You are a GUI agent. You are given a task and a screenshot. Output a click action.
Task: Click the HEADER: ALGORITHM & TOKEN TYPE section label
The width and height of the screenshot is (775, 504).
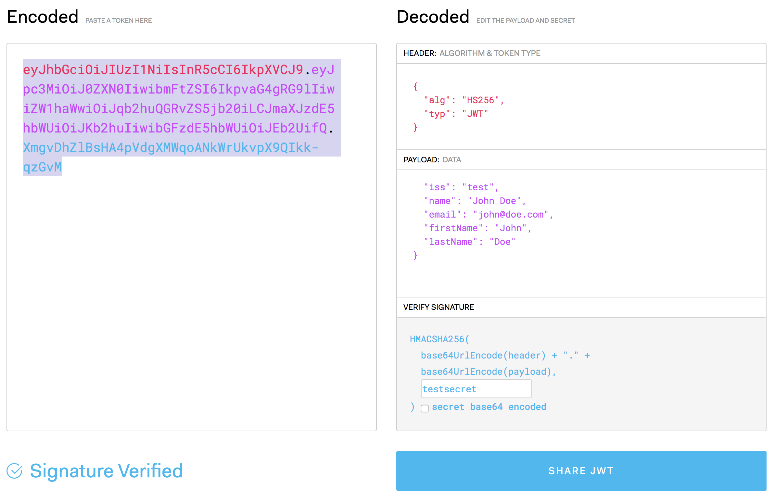[x=472, y=53]
